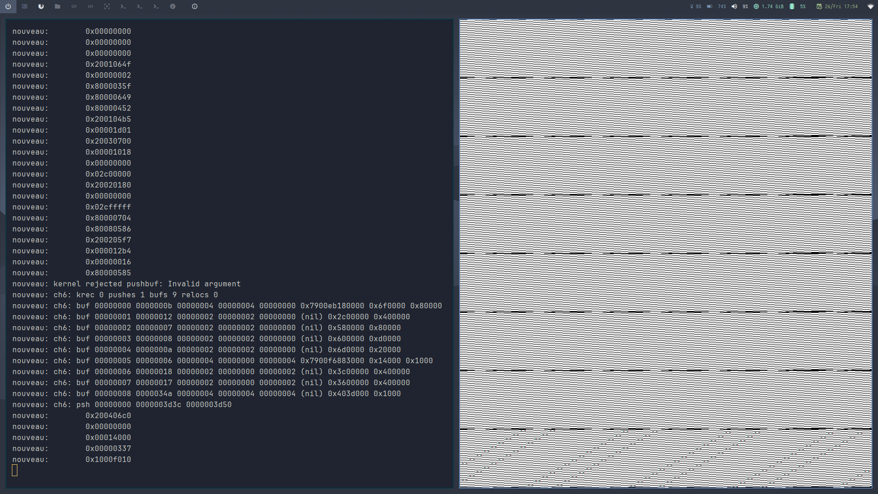Select the screen capture crosshair icon
878x494 pixels.
tap(107, 6)
